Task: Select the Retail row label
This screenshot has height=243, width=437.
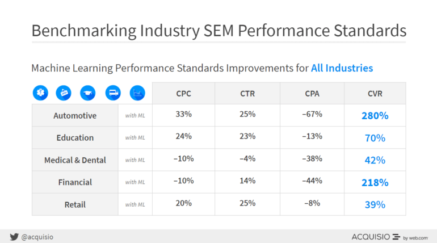Action: click(x=75, y=204)
